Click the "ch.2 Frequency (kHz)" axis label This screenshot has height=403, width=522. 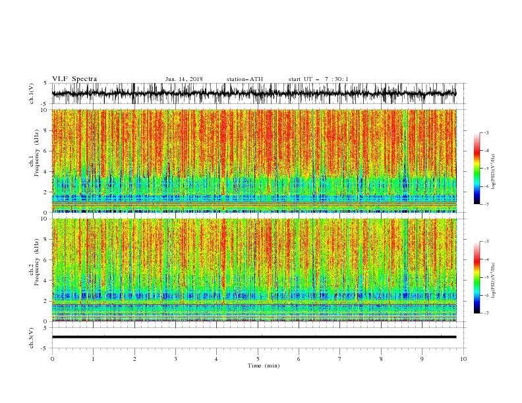(34, 262)
